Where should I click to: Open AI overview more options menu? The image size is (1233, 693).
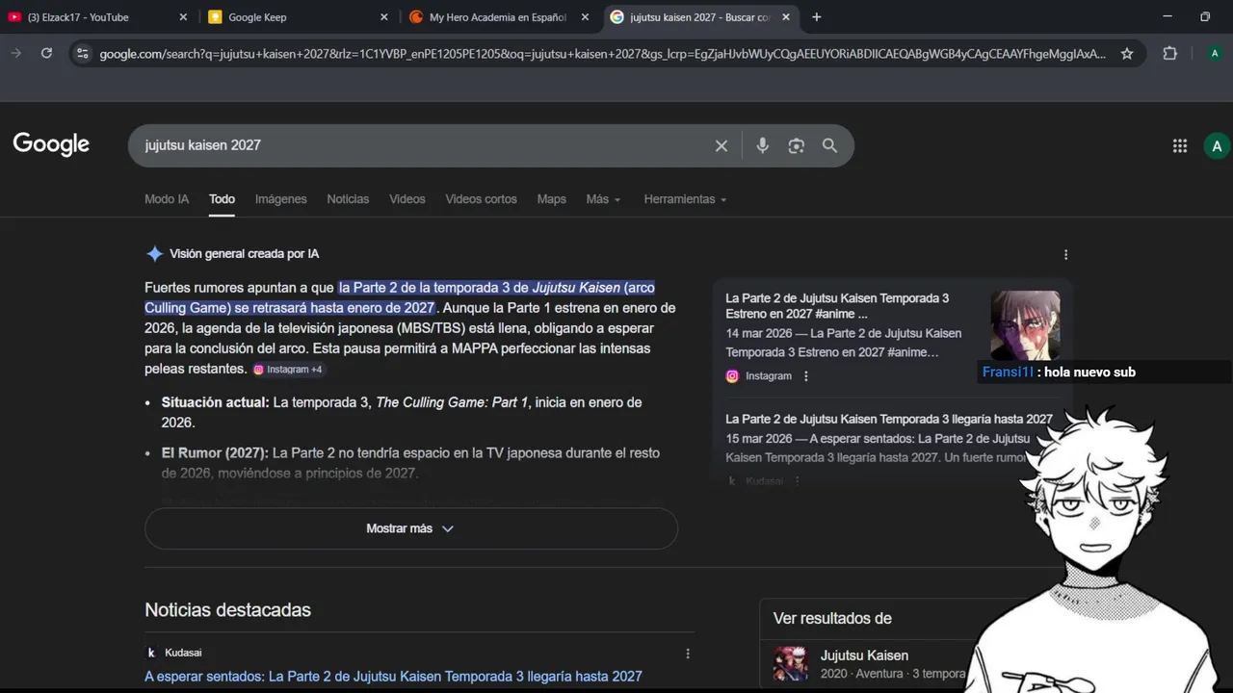click(1065, 254)
